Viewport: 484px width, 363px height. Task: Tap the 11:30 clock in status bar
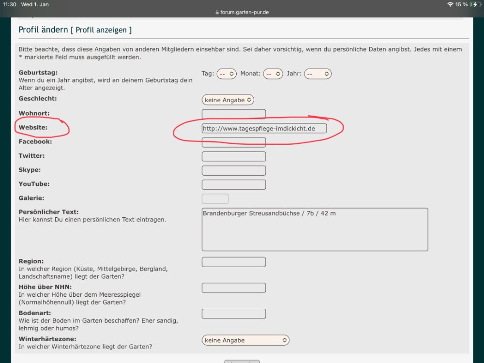point(9,4)
